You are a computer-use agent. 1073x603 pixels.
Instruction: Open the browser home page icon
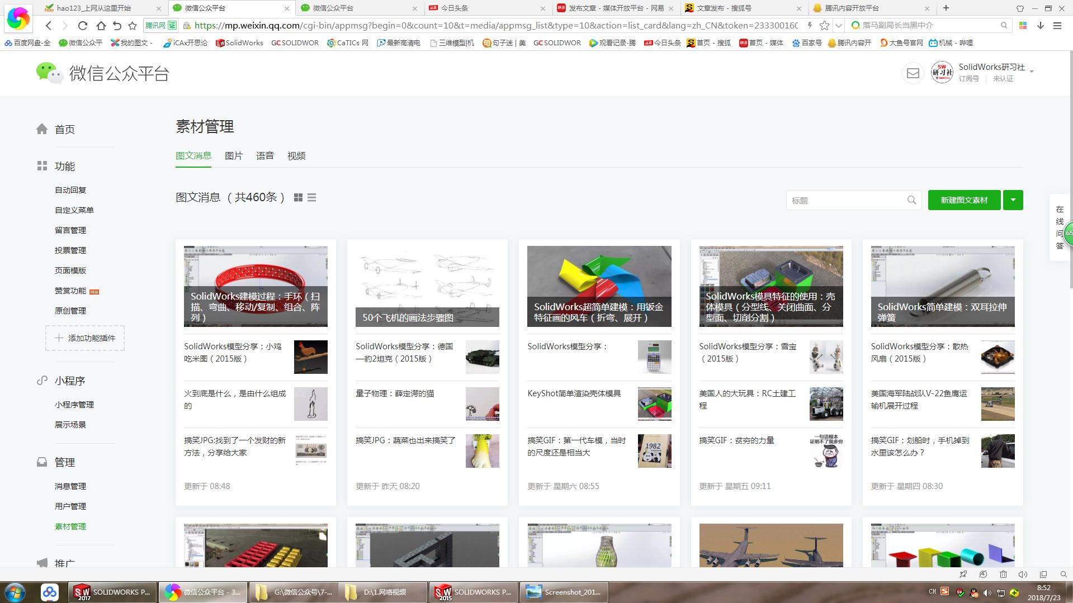click(101, 26)
